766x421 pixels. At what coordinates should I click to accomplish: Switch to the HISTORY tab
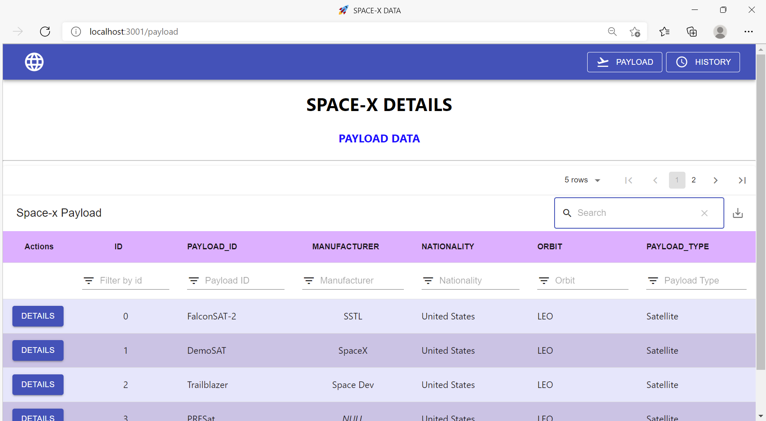click(x=702, y=62)
